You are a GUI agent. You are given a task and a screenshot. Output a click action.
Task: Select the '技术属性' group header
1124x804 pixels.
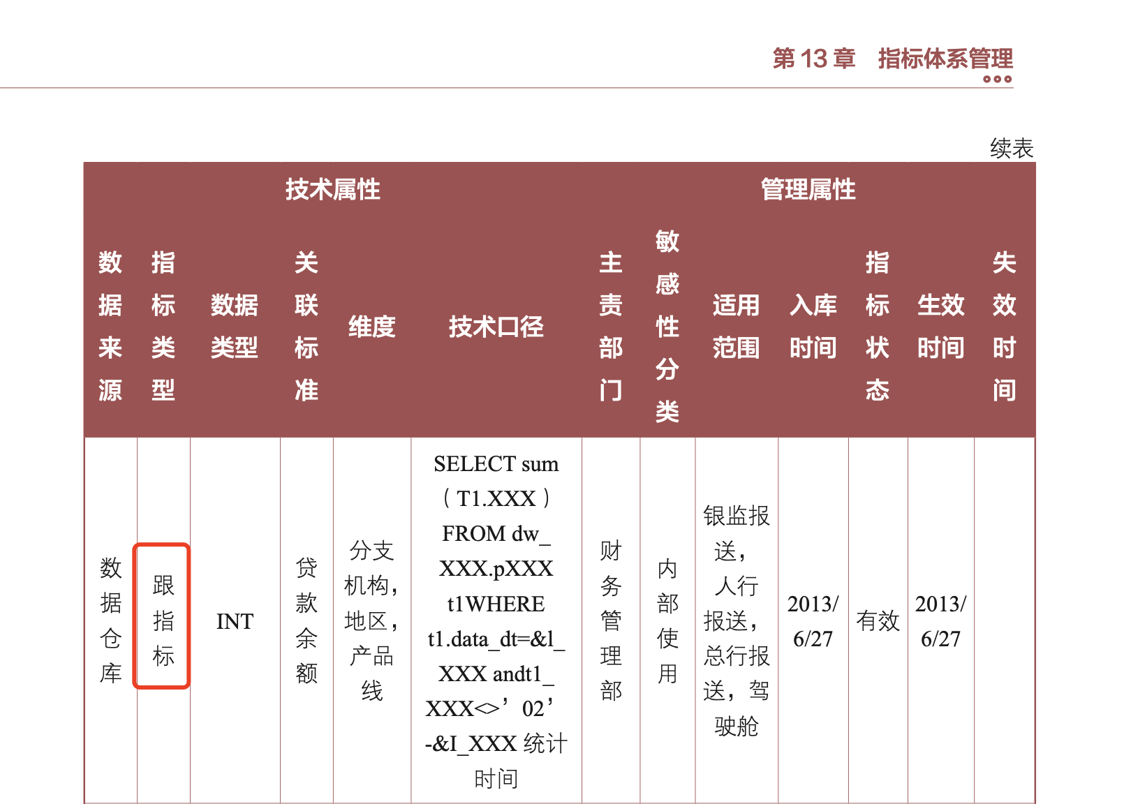coord(332,189)
